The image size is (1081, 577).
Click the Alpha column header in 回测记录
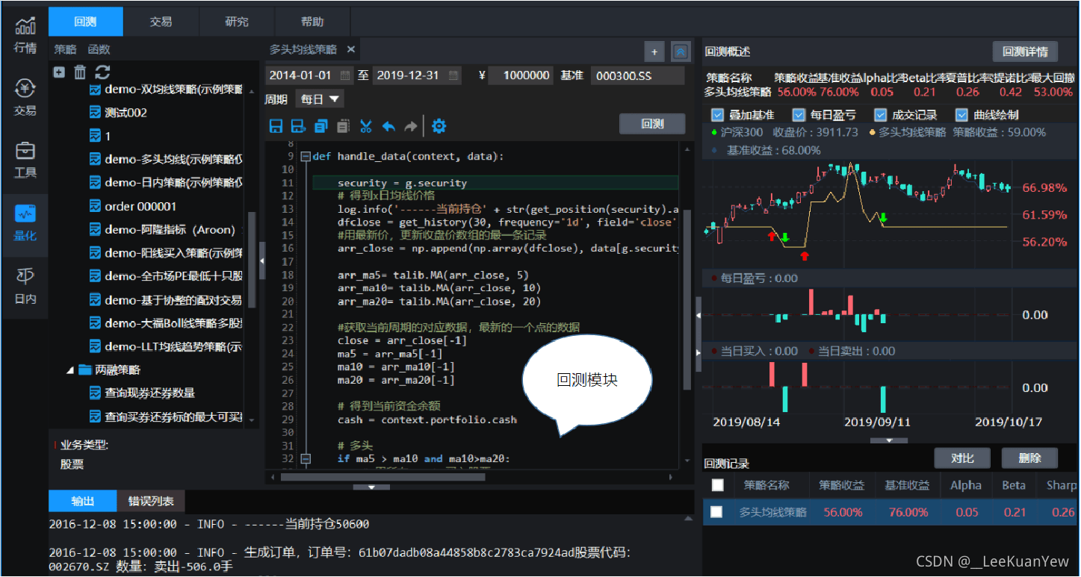click(966, 485)
